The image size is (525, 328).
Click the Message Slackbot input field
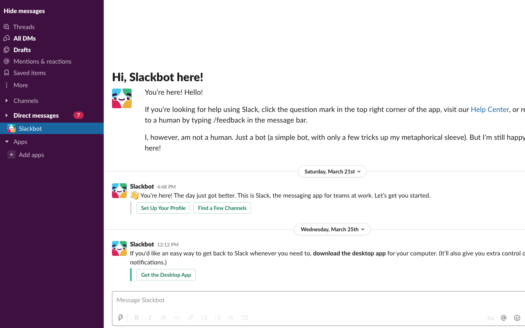point(318,300)
